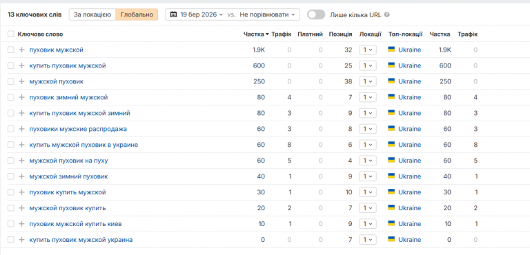Sort by Ключове слово column header
The image size is (530, 255).
pos(40,34)
